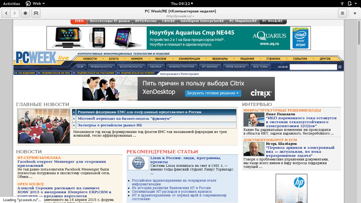Open the ВЕБИНАРЫ menu item
The height and width of the screenshot is (203, 361).
[x=220, y=59]
